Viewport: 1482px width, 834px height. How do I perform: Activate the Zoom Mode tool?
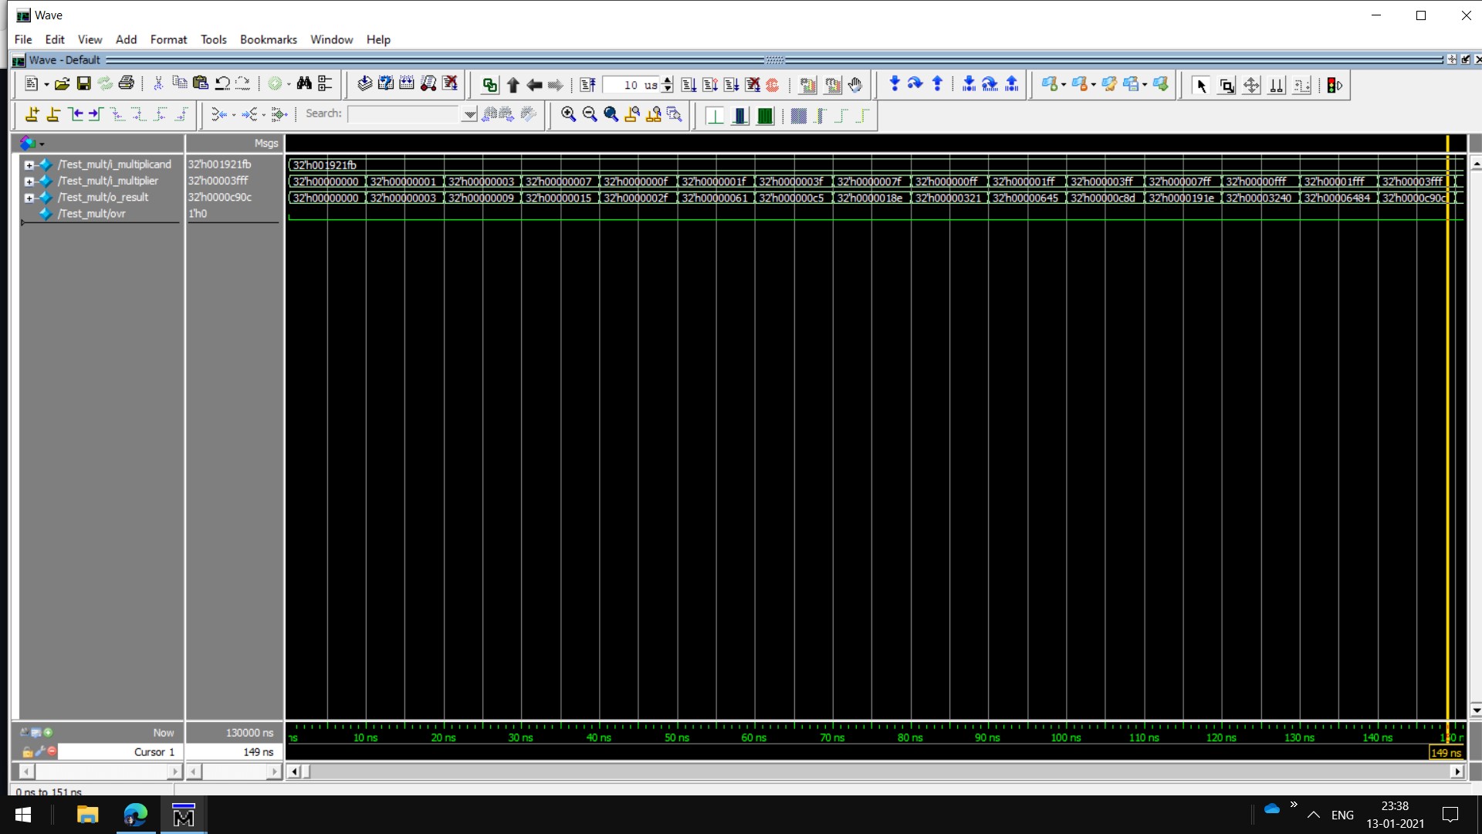[1227, 85]
